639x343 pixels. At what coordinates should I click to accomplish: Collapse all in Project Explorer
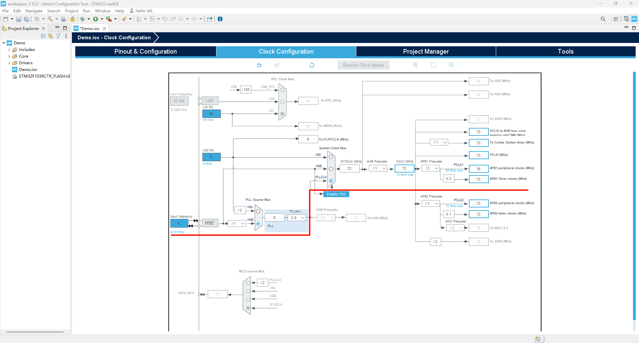coord(43,36)
